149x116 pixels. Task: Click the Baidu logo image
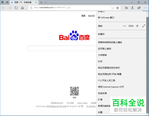[x=74, y=35]
